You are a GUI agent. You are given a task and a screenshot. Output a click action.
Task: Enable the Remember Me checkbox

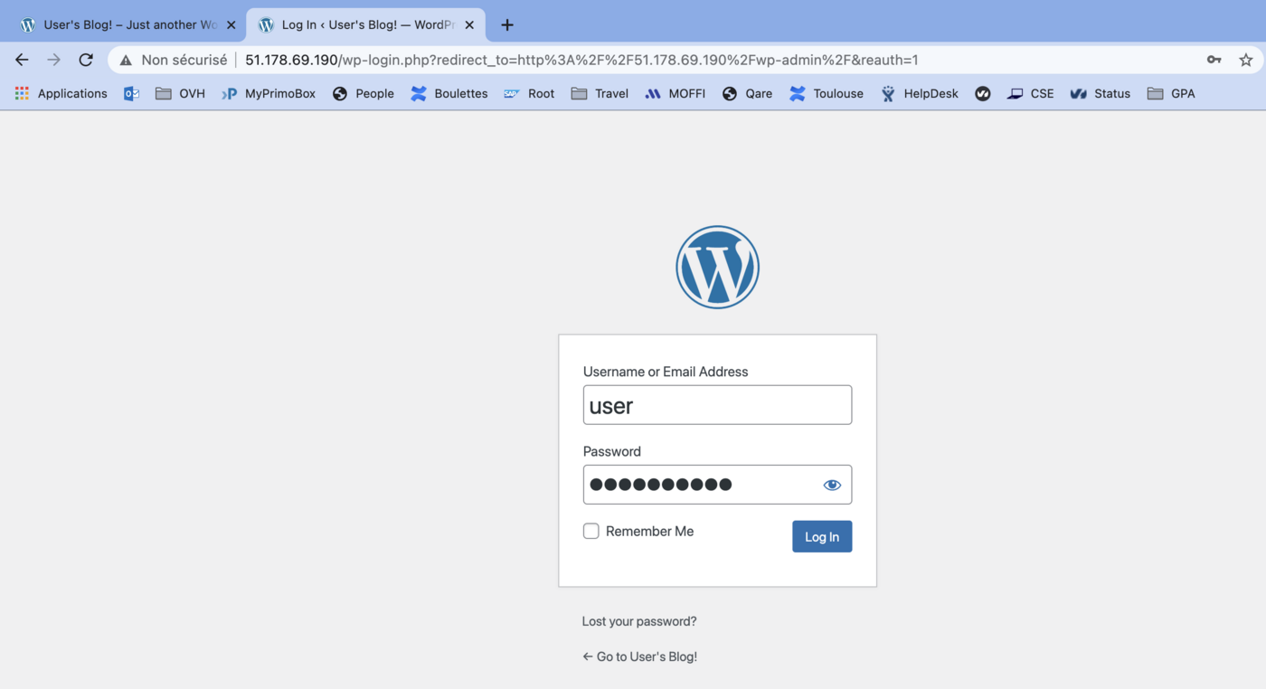[x=590, y=531]
